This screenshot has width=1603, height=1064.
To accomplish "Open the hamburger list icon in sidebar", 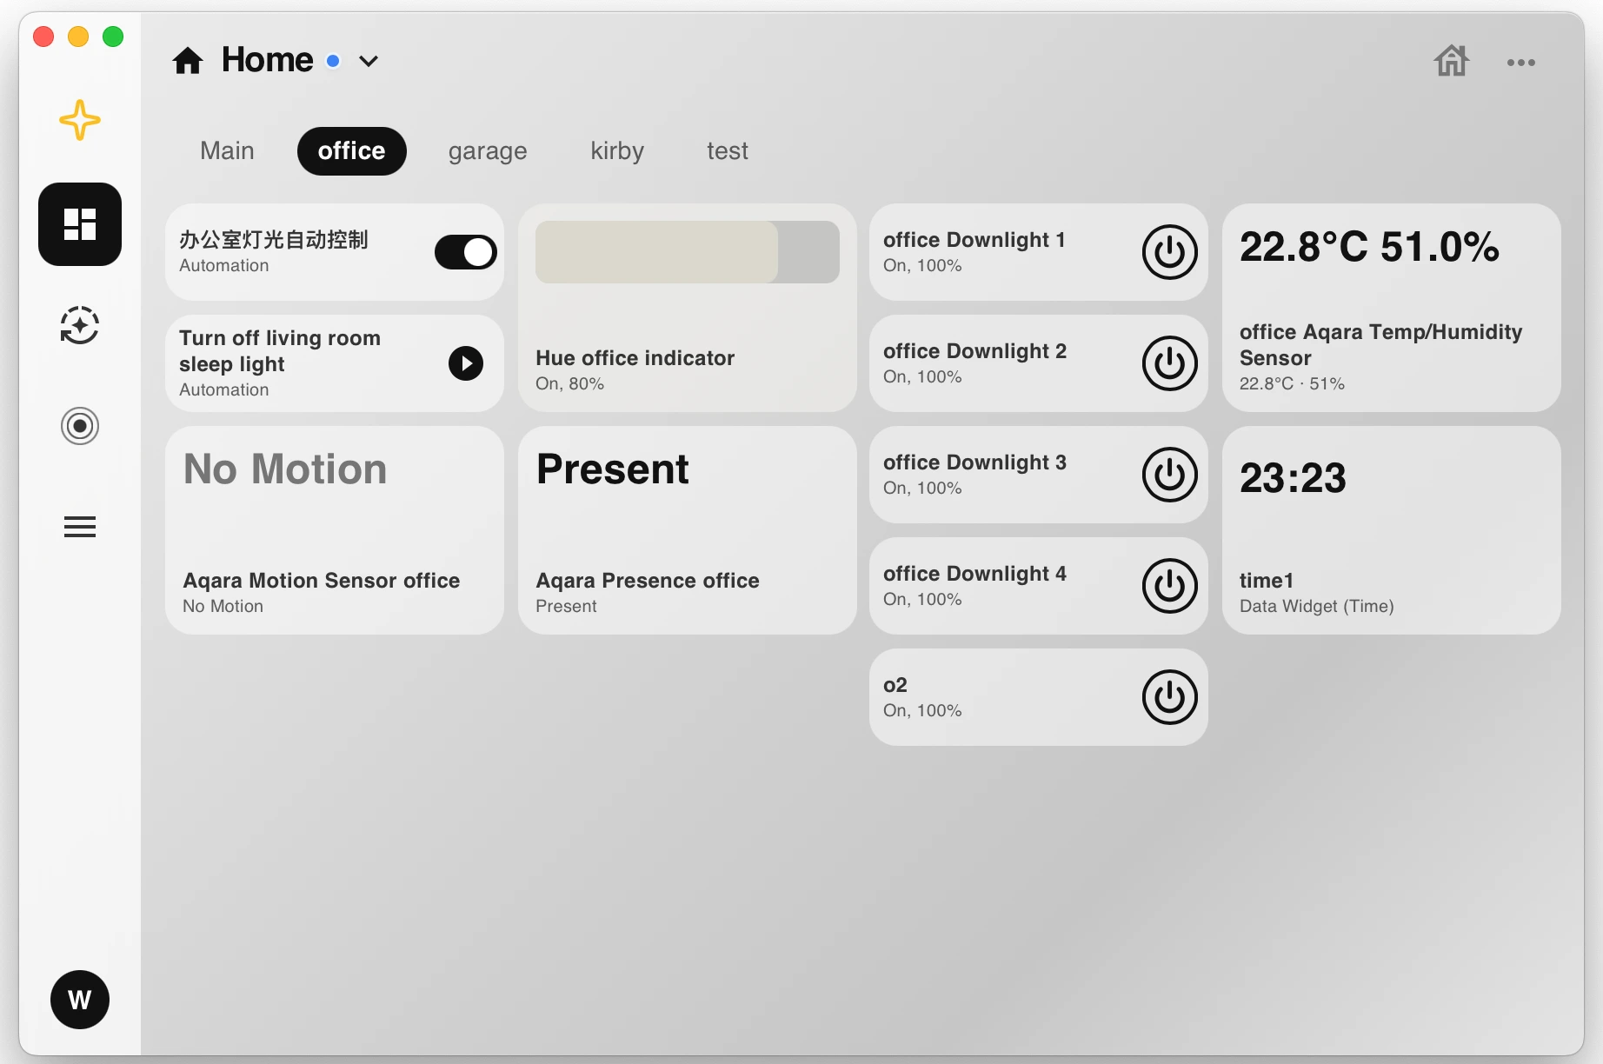I will pos(80,527).
